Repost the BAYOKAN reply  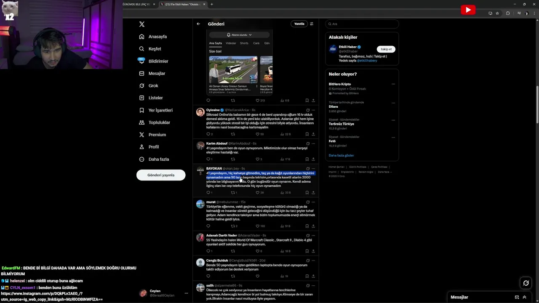click(233, 193)
